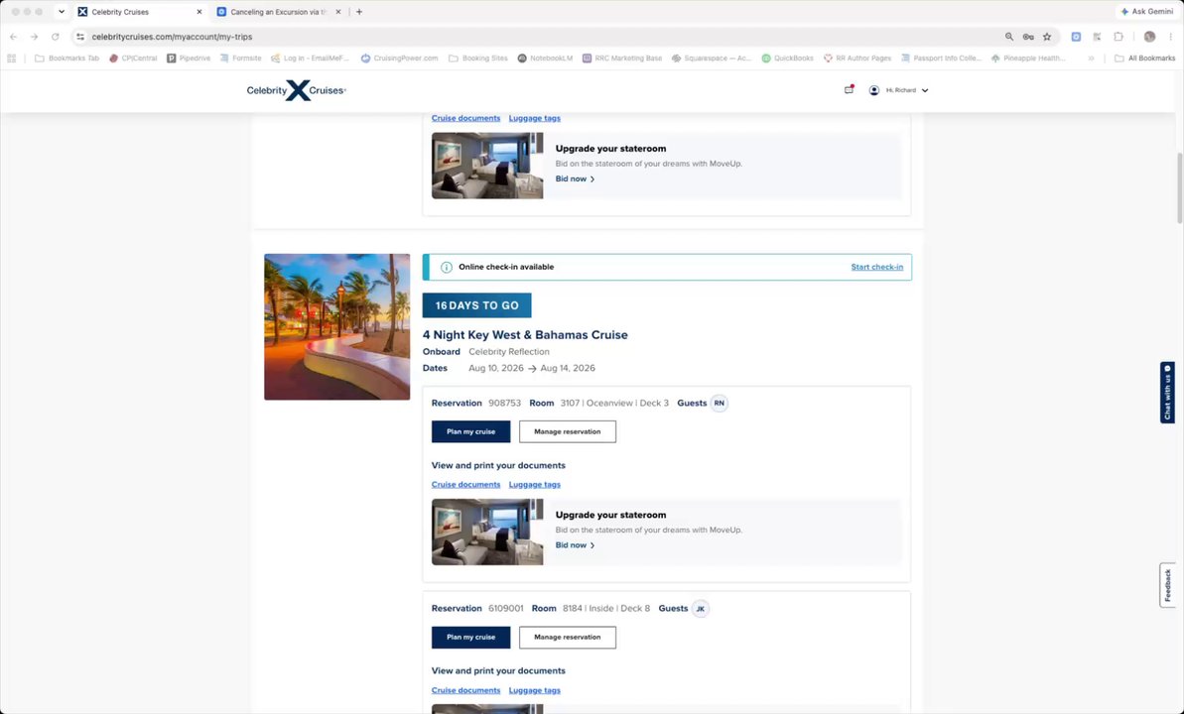Open a new browser tab

point(359,12)
